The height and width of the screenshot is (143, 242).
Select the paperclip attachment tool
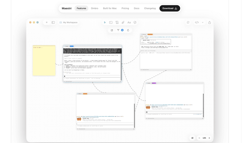click(x=123, y=22)
